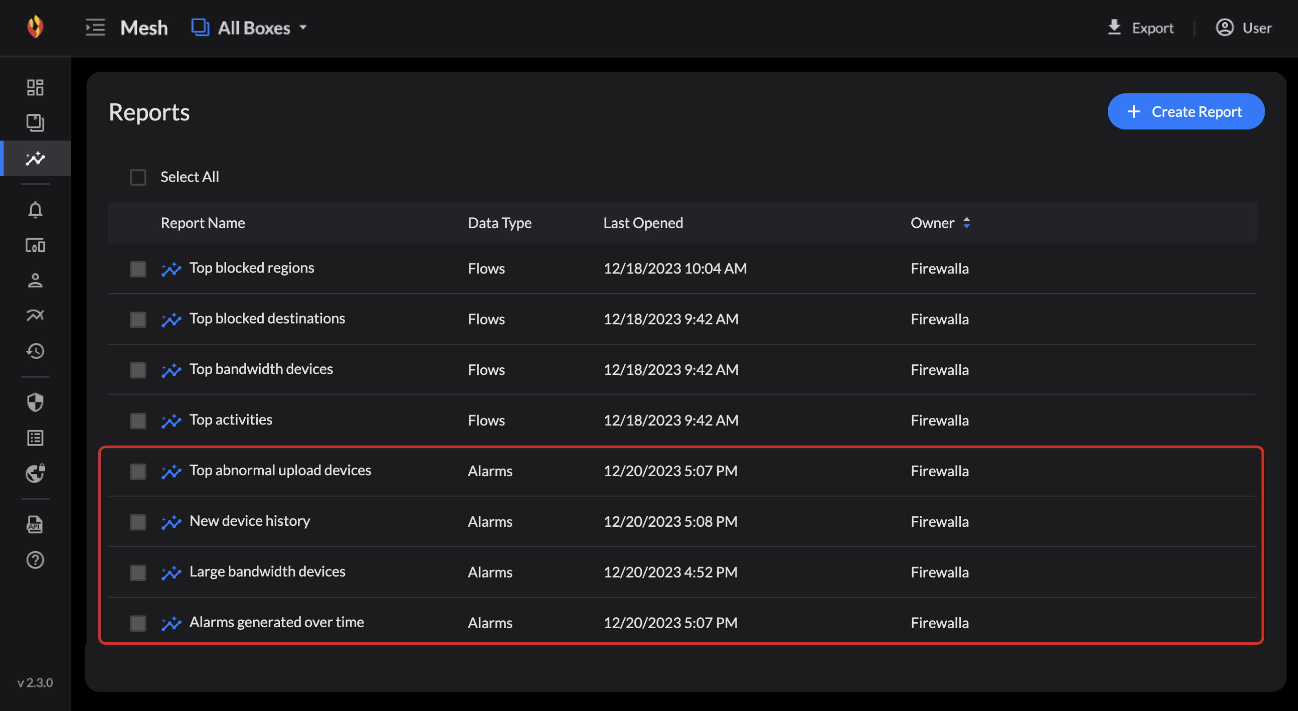
Task: Click chart icon beside Alarms generated over time
Action: (x=171, y=623)
